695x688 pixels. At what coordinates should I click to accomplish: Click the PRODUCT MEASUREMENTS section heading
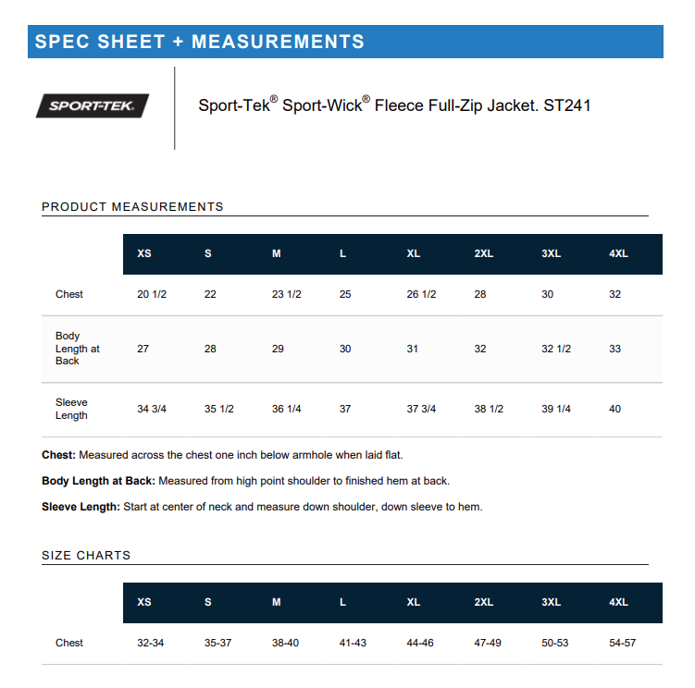pyautogui.click(x=132, y=207)
